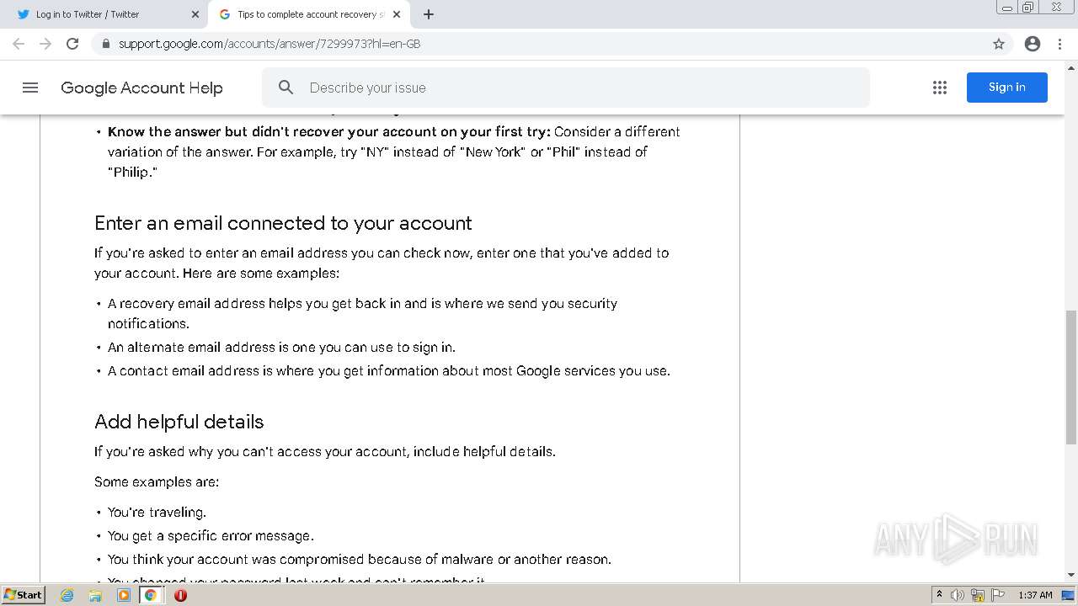Open the file explorer taskbar icon

coord(95,595)
